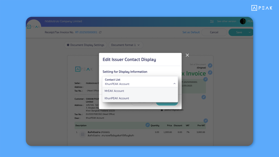Close the Edit Issuer Contact Display dialog
The image size is (279, 157).
(x=187, y=55)
